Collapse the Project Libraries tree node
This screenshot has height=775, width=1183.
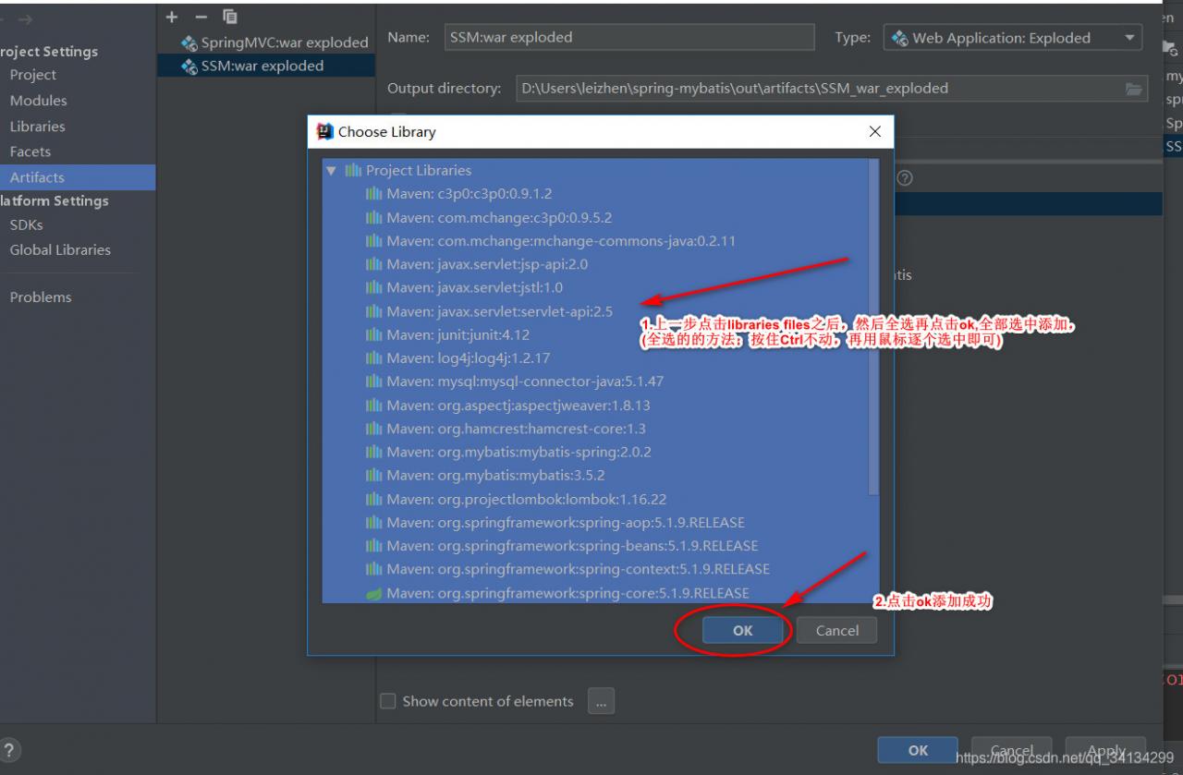tap(331, 171)
